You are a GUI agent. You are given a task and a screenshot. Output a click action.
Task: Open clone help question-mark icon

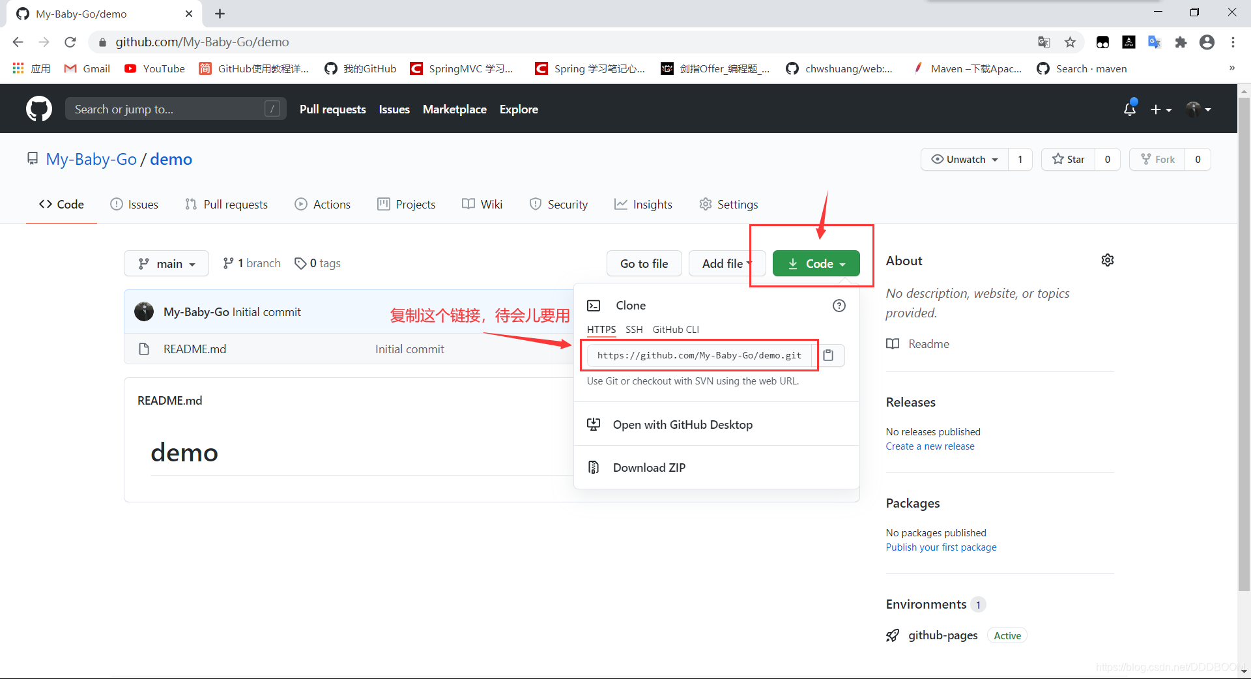click(839, 306)
